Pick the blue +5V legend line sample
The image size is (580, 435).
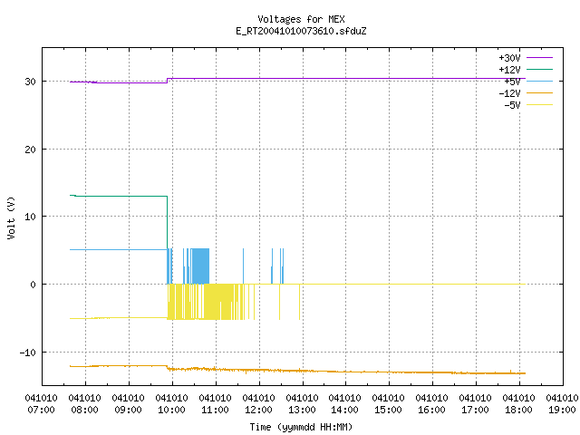[539, 81]
